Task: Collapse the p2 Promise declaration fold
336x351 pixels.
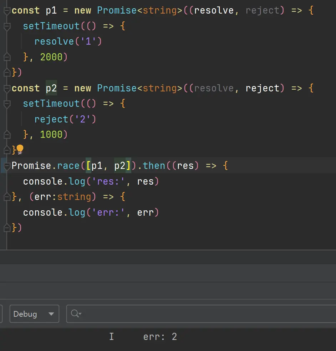Action: 7,88
